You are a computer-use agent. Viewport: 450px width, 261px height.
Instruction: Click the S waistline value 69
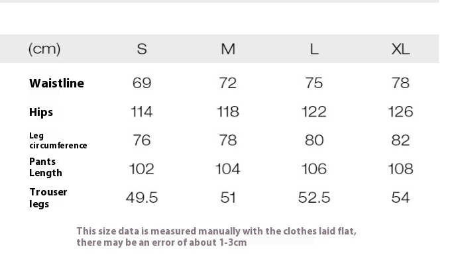(142, 83)
